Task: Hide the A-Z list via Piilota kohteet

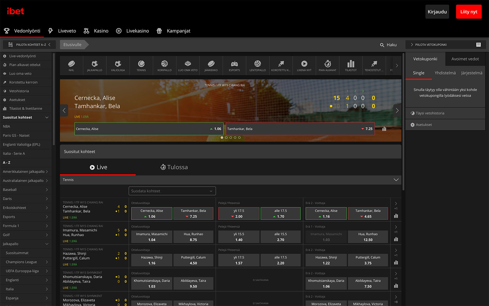Action: [29, 45]
